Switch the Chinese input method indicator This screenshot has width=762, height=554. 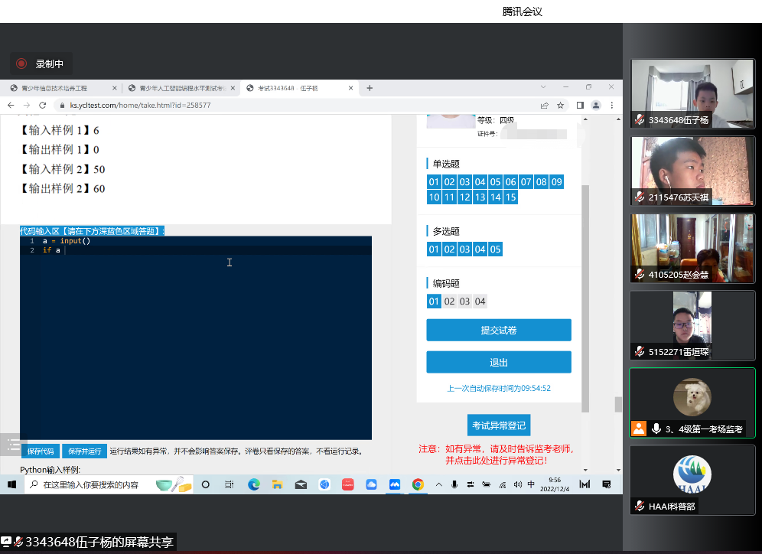(531, 484)
